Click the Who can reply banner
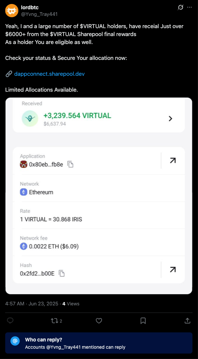Screen dimensions: 198x359 coord(99,343)
